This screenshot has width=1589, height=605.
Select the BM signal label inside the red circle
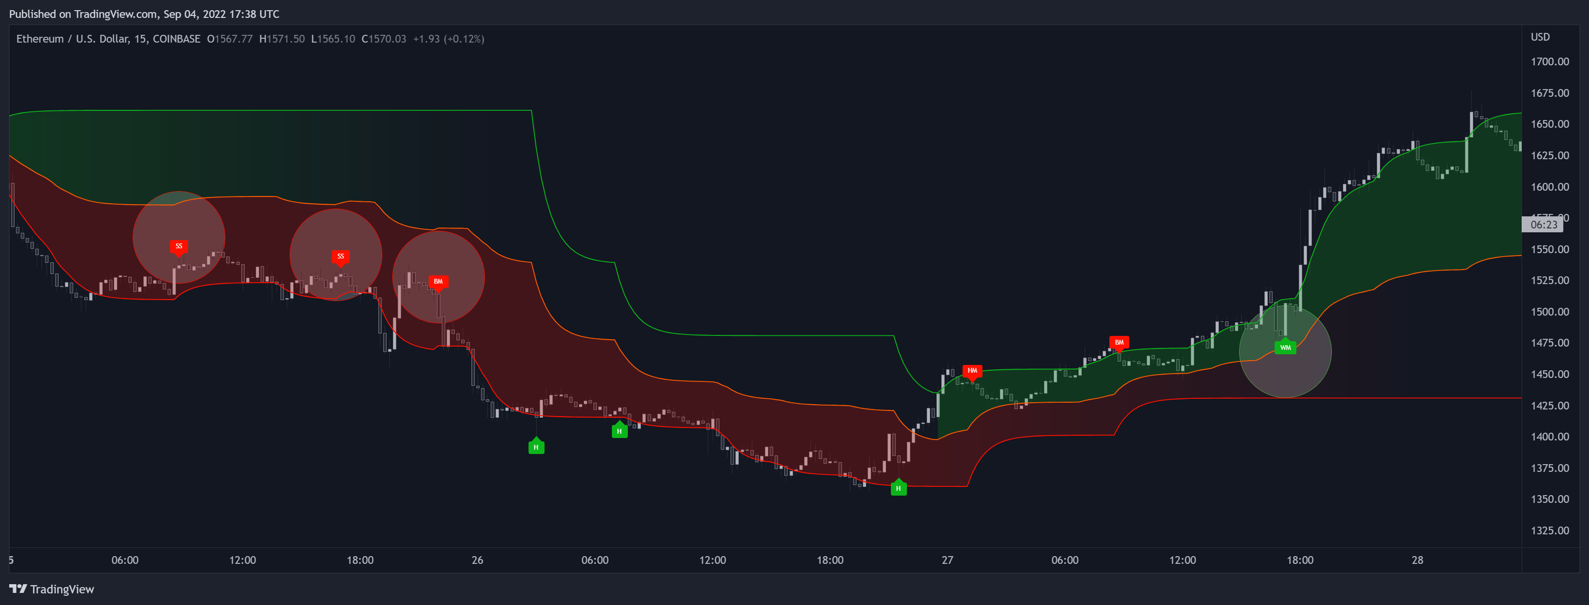point(438,282)
